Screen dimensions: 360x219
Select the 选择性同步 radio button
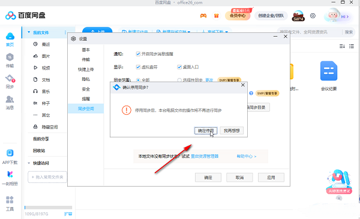coord(179,80)
